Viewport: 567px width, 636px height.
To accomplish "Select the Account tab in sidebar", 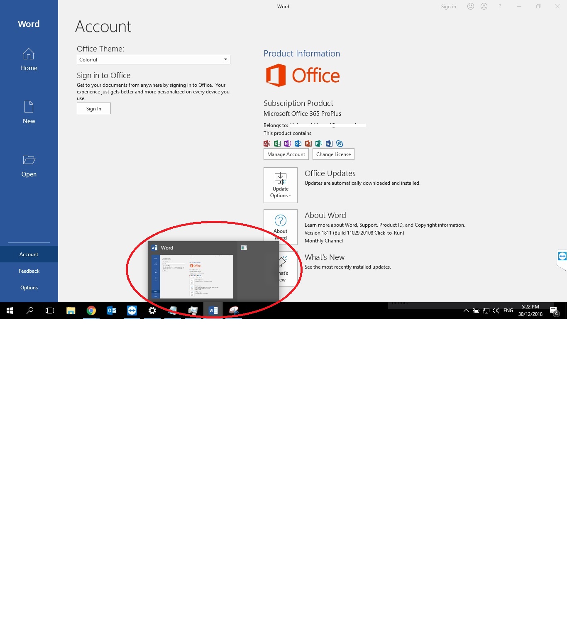I will 29,254.
